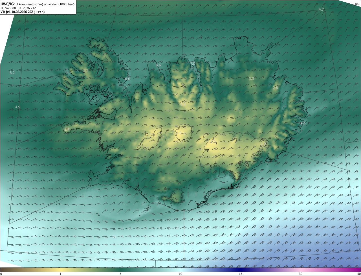Click the '0' tick label on the color scale
The width and height of the screenshot is (361, 276).
coord(1,274)
